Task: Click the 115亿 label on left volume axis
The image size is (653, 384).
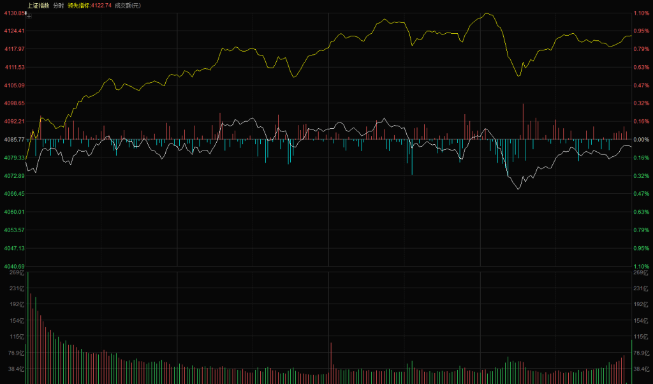Action: tap(16, 336)
